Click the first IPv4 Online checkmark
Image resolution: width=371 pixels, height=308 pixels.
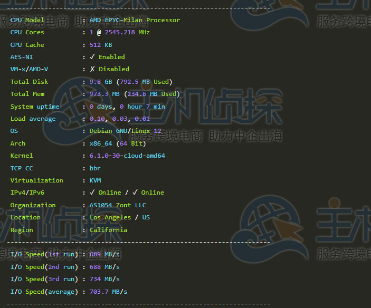pos(92,192)
